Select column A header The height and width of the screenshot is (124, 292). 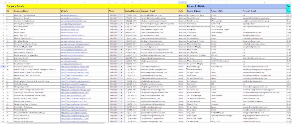click(x=10, y=2)
